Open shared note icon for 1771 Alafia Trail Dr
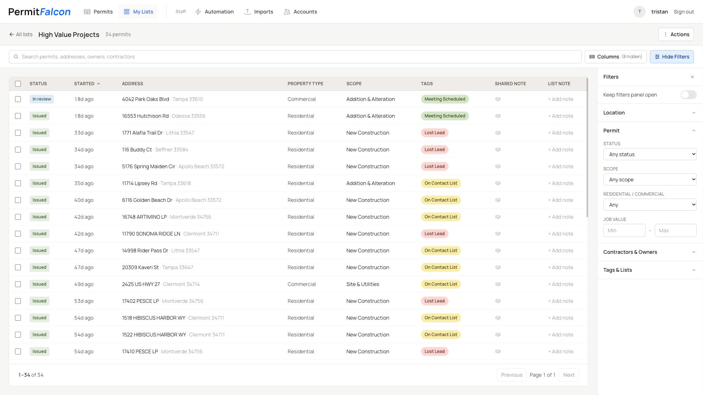This screenshot has width=703, height=395. point(498,133)
